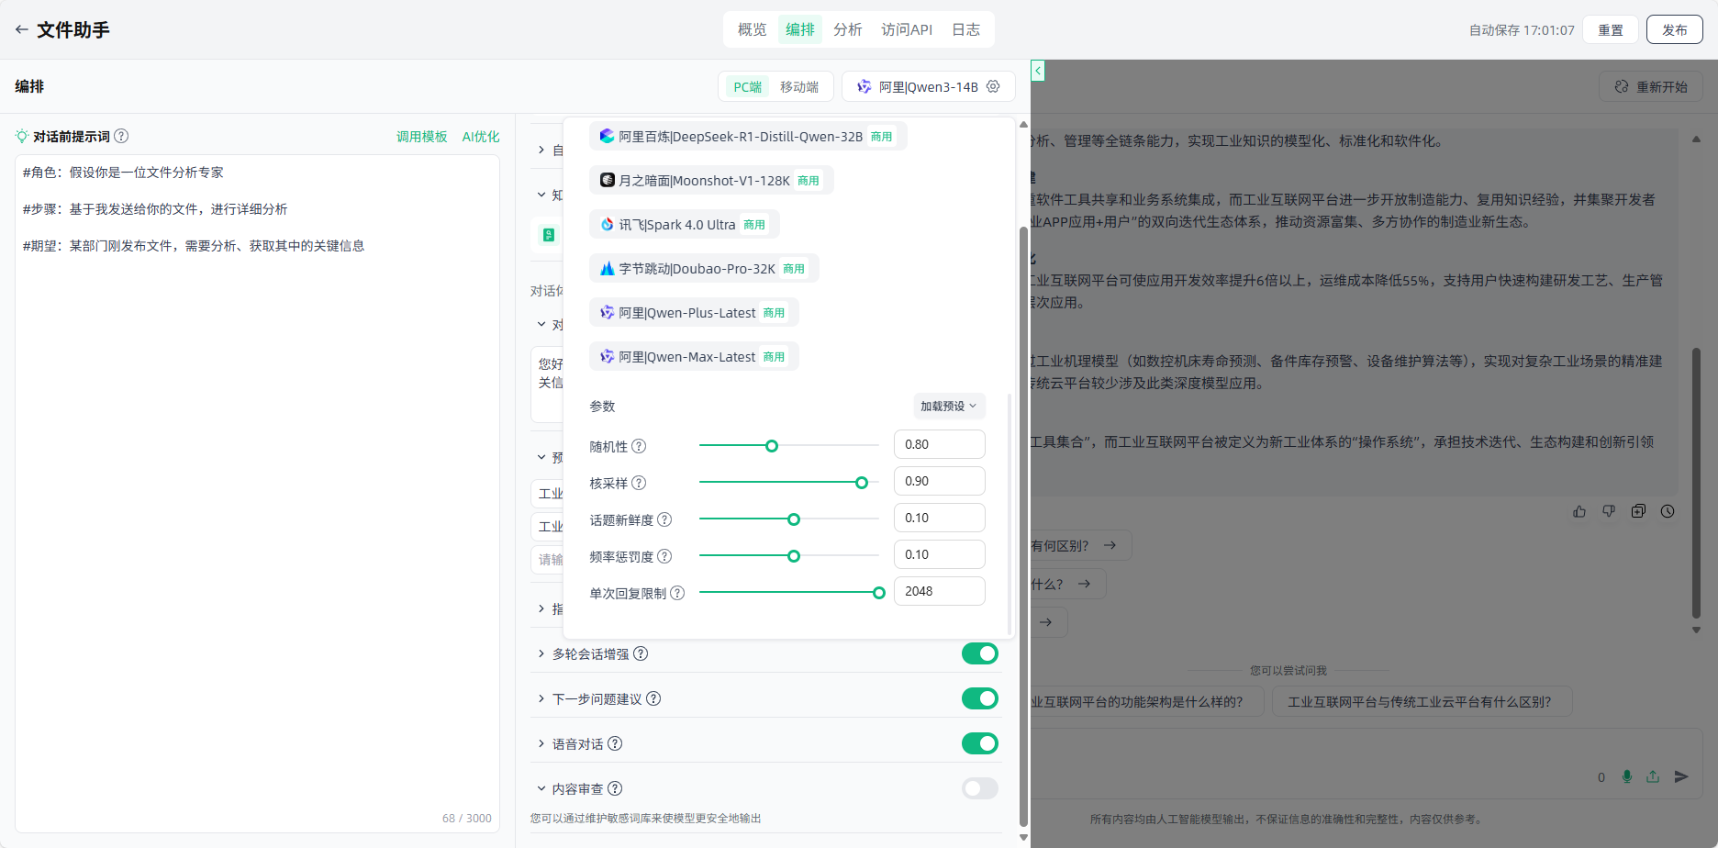Expand the 下一步问题建议 section

[541, 698]
